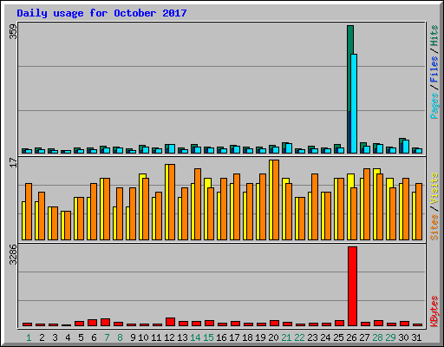
Task: Click day 28 on the x-axis
Action: pyautogui.click(x=377, y=337)
